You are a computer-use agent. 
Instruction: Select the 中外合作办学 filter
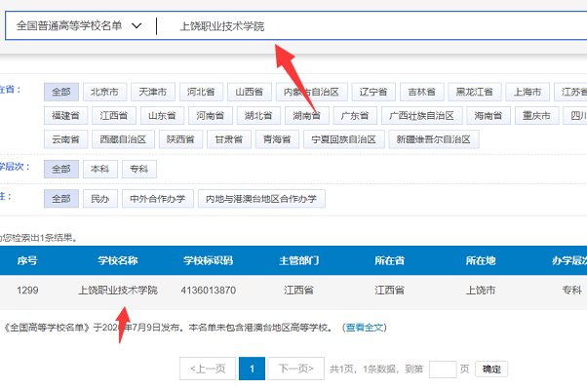tap(158, 199)
